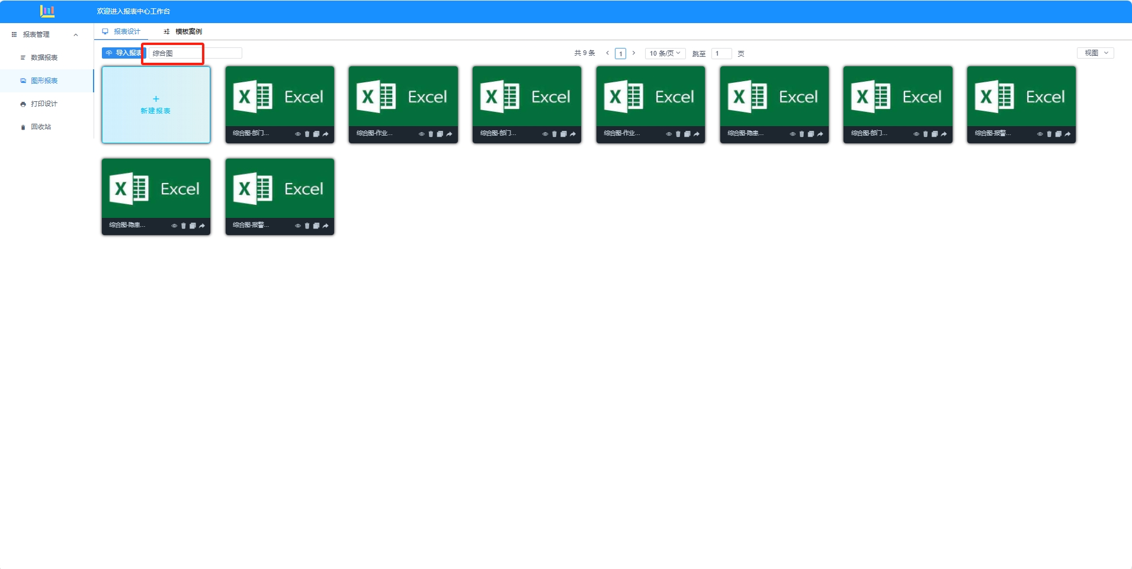1132x569 pixels.
Task: Copy the second-row 综合图-报警 report card
Action: point(316,226)
